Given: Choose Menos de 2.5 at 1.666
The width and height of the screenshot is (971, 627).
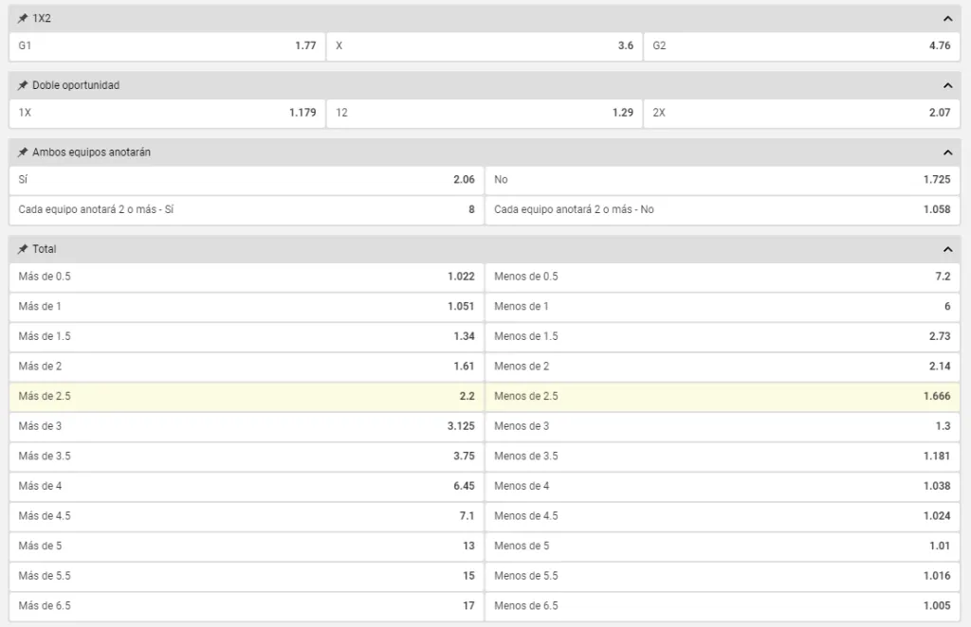Looking at the screenshot, I should coord(723,396).
